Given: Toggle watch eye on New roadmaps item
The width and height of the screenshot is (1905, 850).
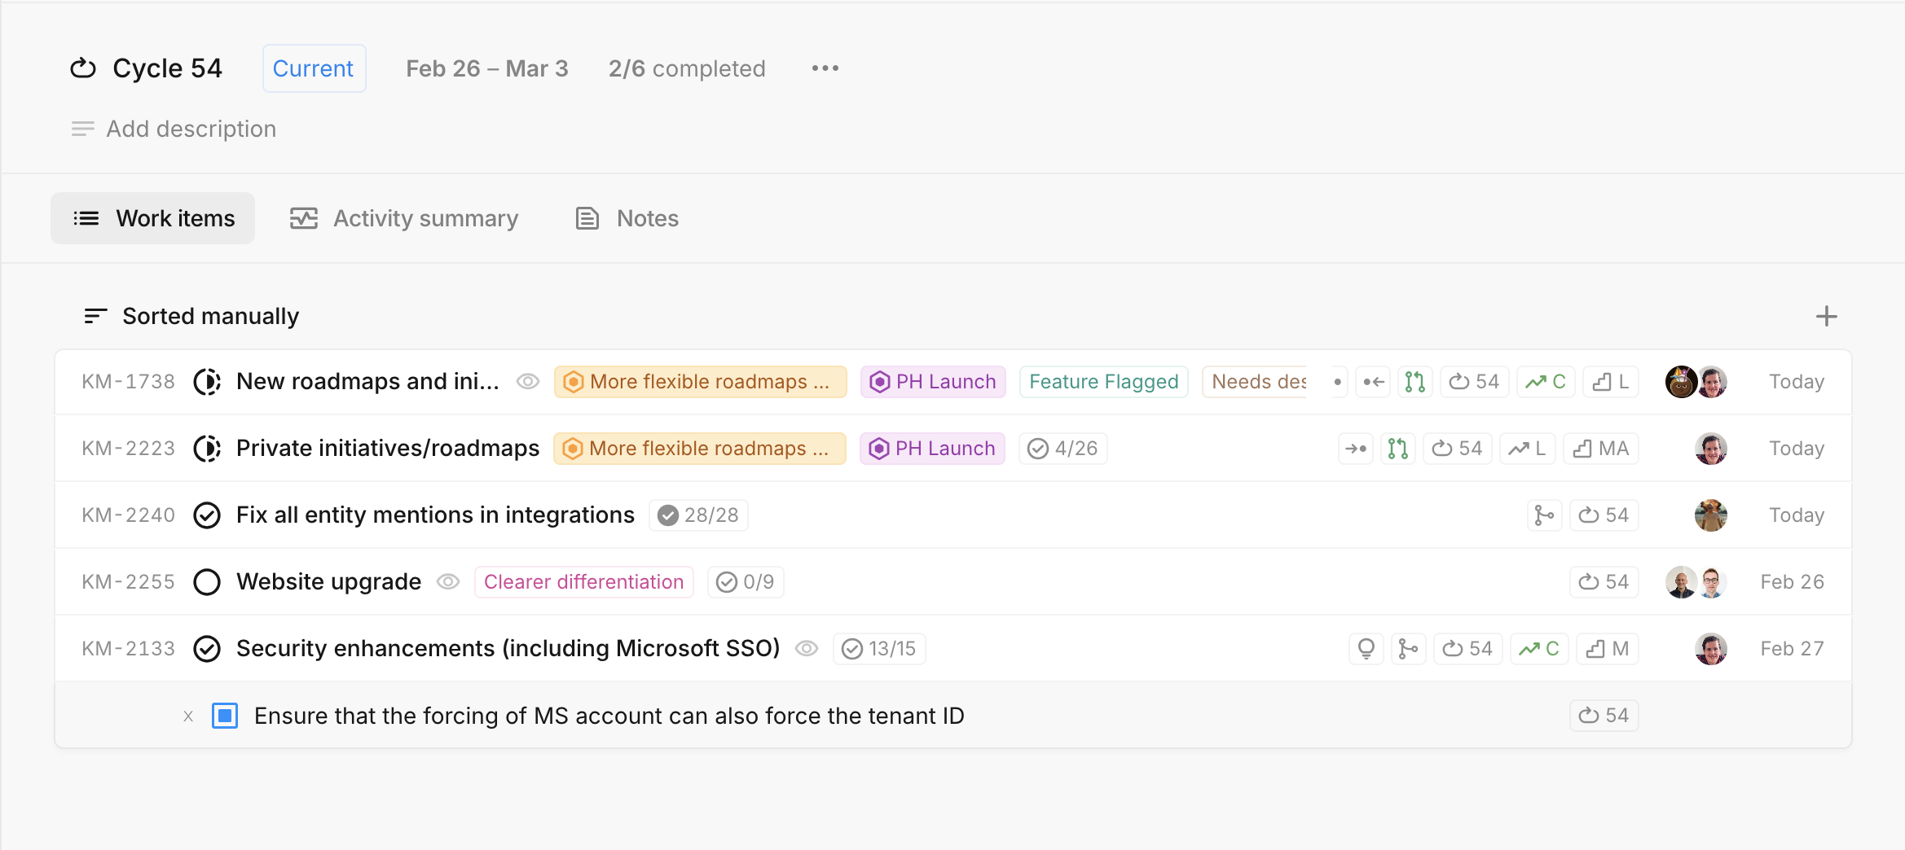Looking at the screenshot, I should click(x=528, y=382).
